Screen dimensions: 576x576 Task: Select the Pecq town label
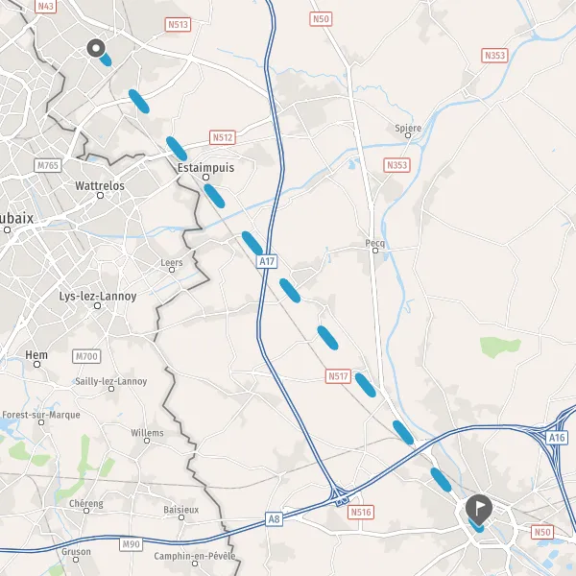[375, 243]
